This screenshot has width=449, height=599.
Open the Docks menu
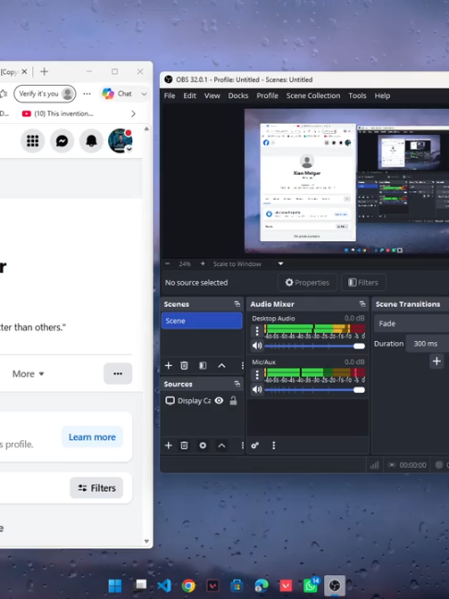[238, 96]
